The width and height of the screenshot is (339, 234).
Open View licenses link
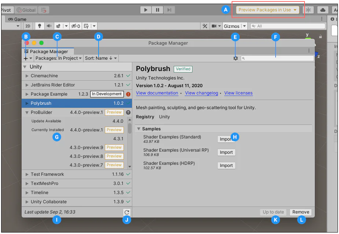tap(238, 93)
